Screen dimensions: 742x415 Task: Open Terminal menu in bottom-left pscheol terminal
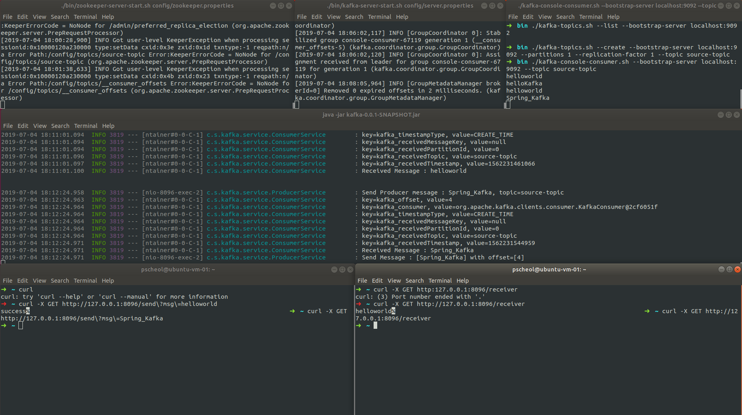[x=85, y=281]
